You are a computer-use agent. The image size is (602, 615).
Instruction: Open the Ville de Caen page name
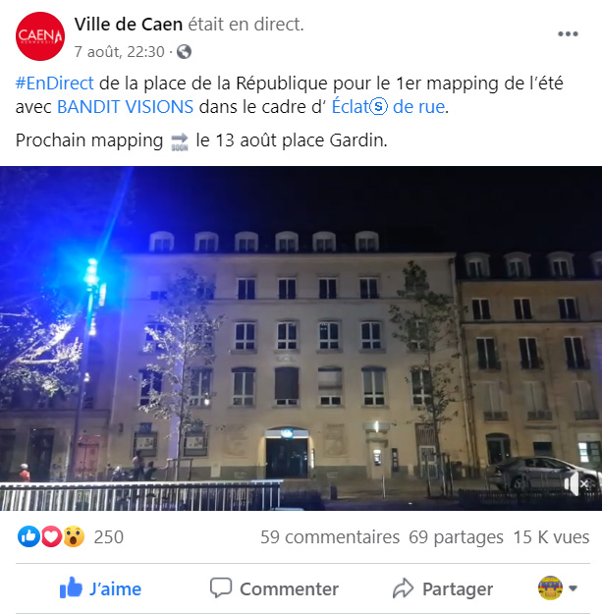(x=129, y=25)
